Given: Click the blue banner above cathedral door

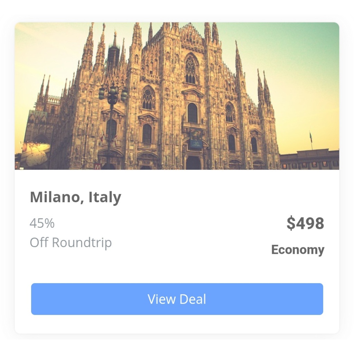Looking at the screenshot, I should [196, 139].
